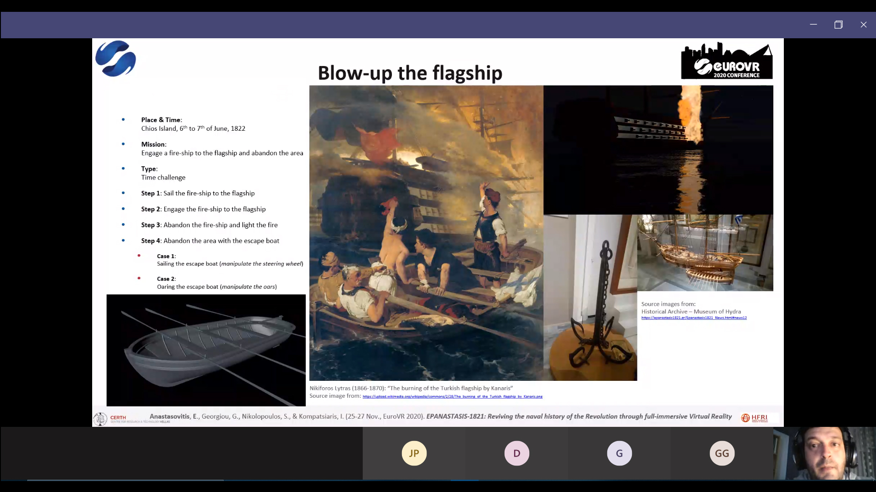Screen dimensions: 876x492
Task: Open the epanastasis1821.gr source link
Action: 694,318
